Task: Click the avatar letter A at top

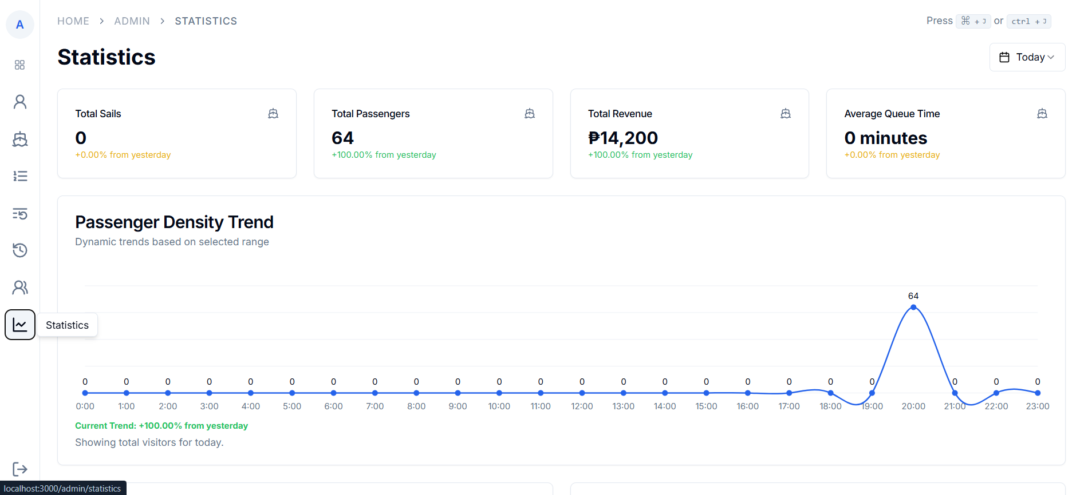Action: (x=19, y=25)
